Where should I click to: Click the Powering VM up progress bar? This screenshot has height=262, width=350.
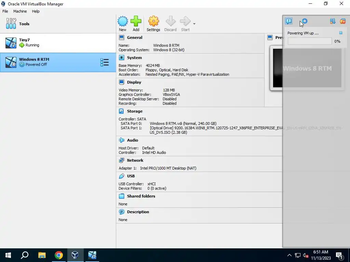click(x=310, y=41)
